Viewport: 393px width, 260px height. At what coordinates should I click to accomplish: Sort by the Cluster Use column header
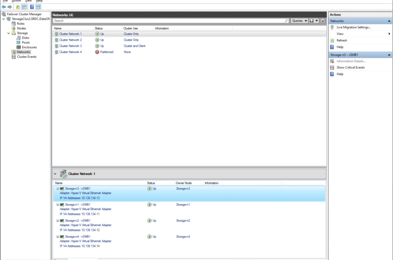138,28
